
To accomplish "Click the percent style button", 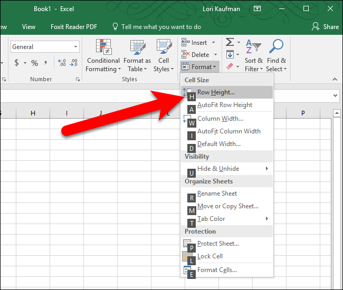I will coord(34,63).
